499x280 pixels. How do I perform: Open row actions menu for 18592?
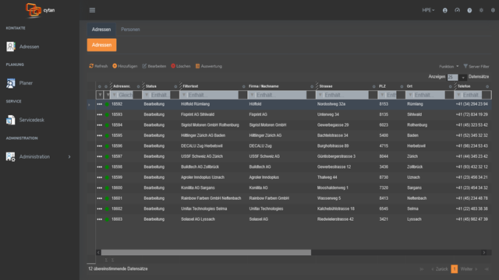tap(100, 104)
